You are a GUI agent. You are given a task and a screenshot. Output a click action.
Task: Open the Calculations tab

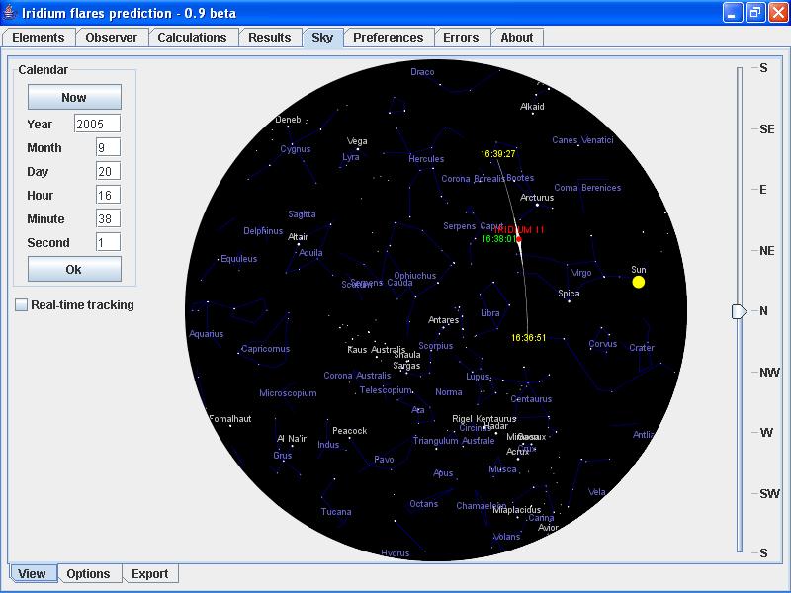(192, 38)
